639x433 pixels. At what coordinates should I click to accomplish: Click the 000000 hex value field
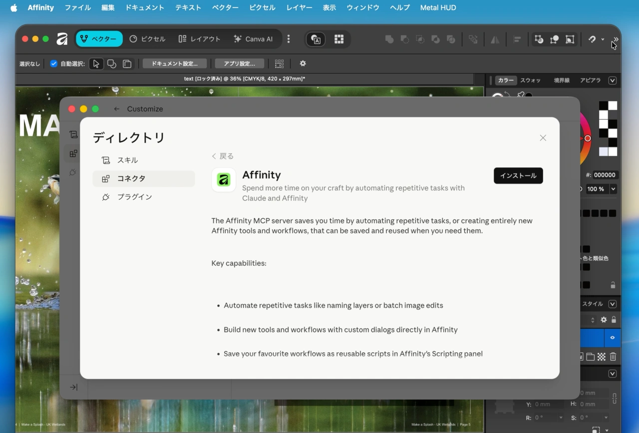tap(605, 175)
